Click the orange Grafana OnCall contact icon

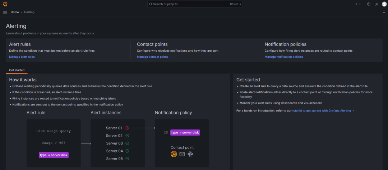coord(174,154)
